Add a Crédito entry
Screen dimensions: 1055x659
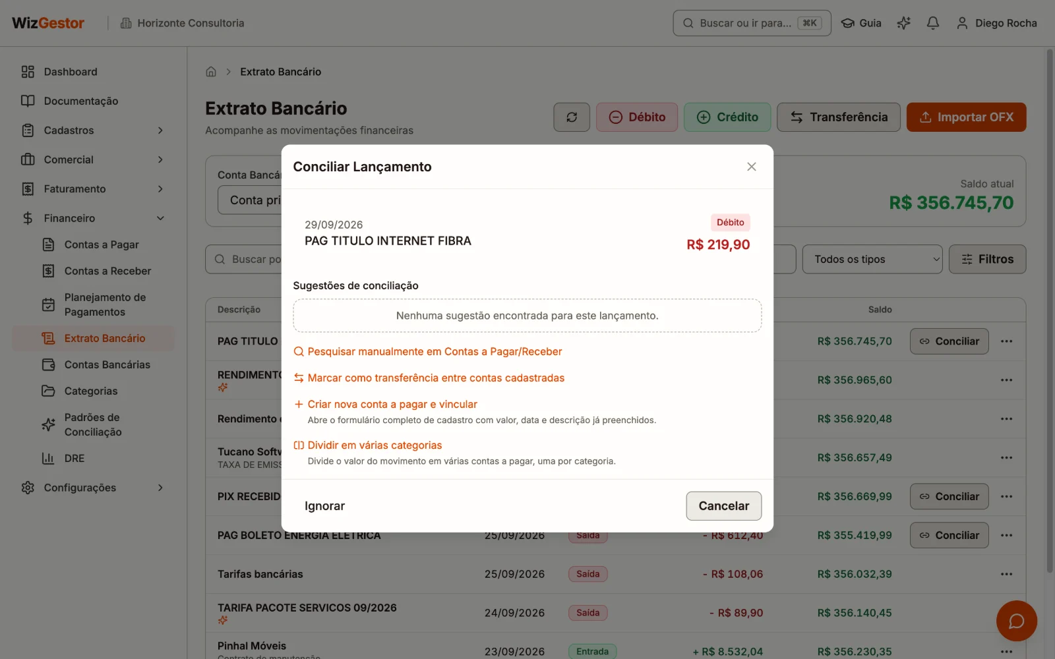[x=727, y=117]
